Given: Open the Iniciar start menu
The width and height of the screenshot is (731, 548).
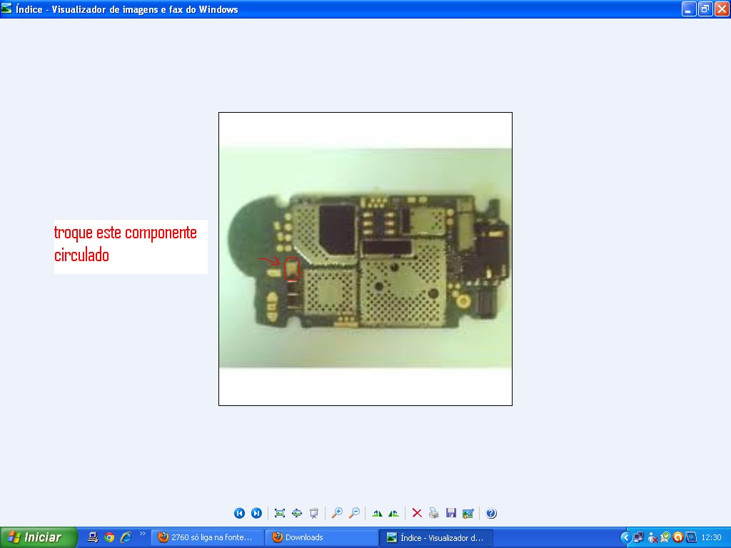Looking at the screenshot, I should 39,537.
